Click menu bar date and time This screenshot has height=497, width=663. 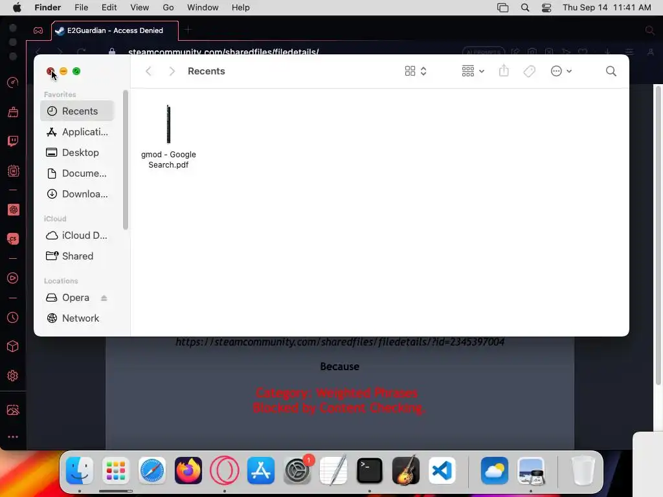pos(607,8)
